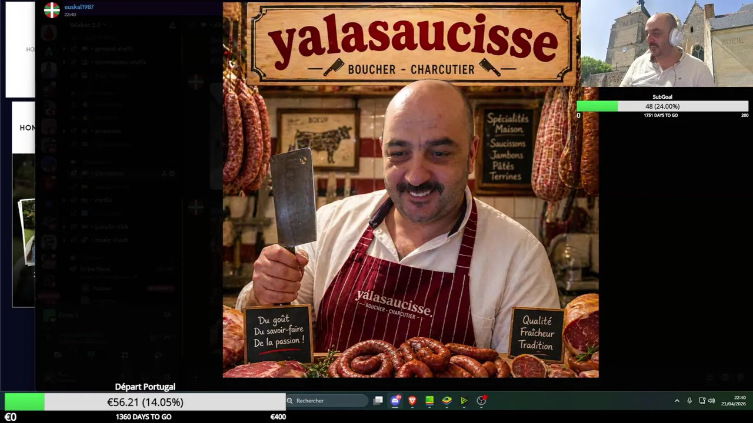
Task: Show hidden system tray icons chevron
Action: 677,401
